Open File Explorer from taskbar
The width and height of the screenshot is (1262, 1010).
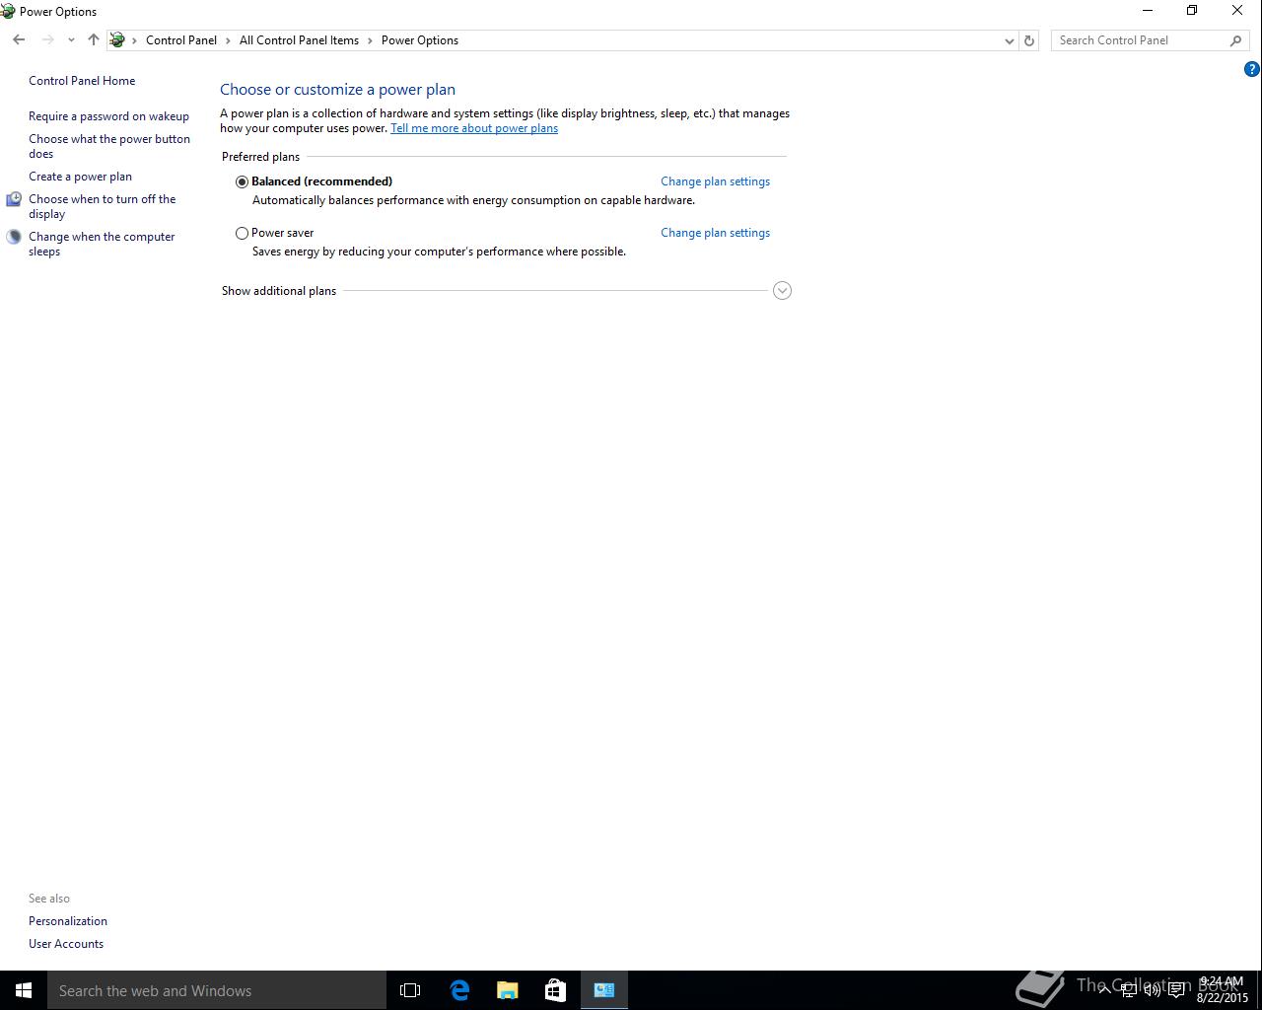[508, 990]
